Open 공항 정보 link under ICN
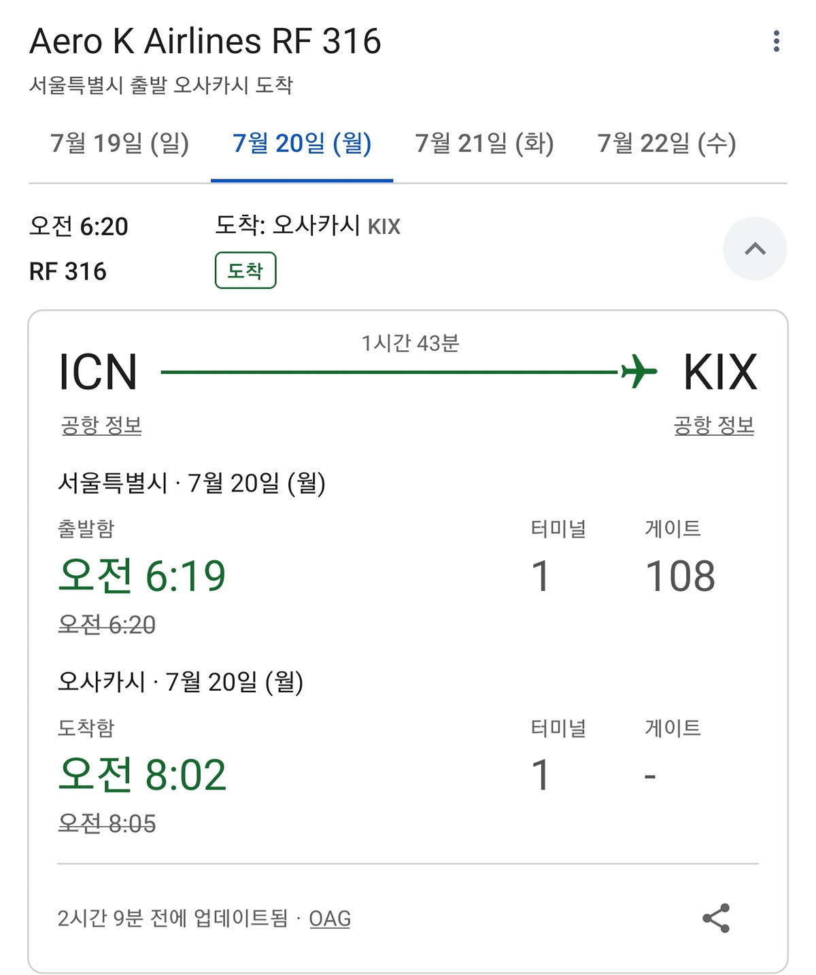Image resolution: width=816 pixels, height=975 pixels. pos(101,426)
